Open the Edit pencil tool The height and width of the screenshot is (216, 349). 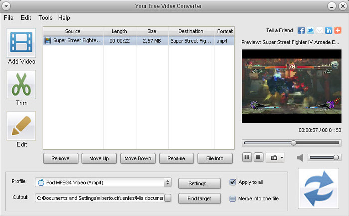tap(21, 126)
